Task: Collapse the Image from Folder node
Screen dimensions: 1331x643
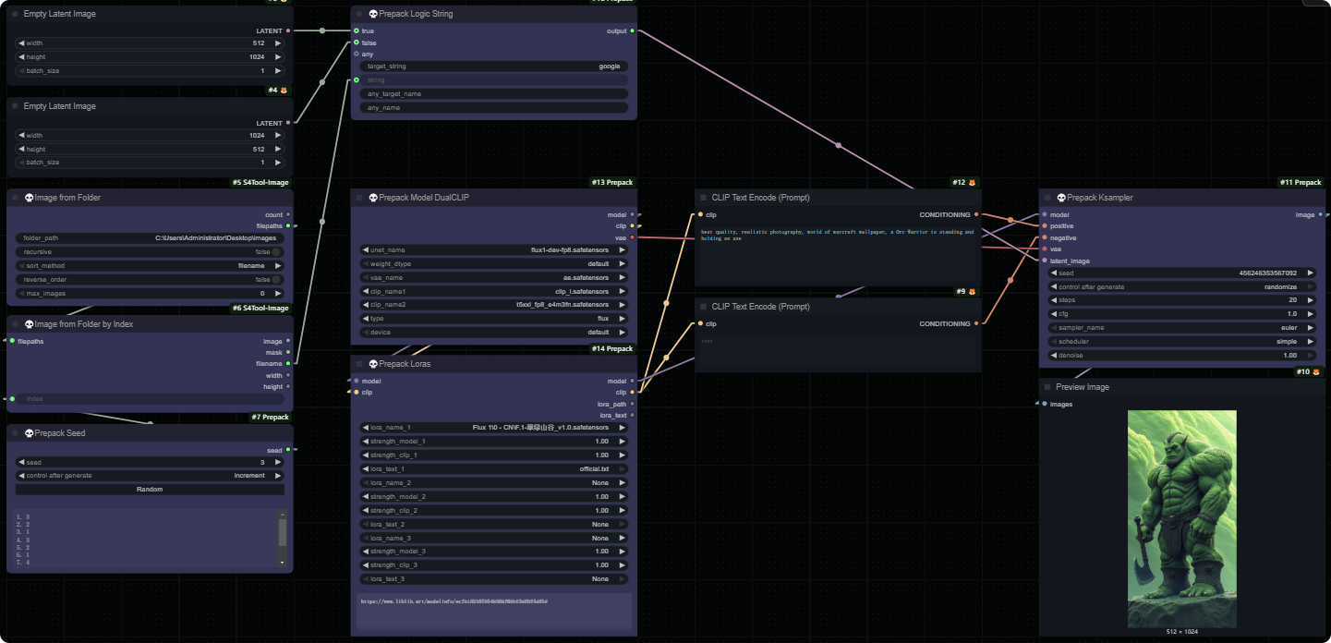Action: coord(16,198)
